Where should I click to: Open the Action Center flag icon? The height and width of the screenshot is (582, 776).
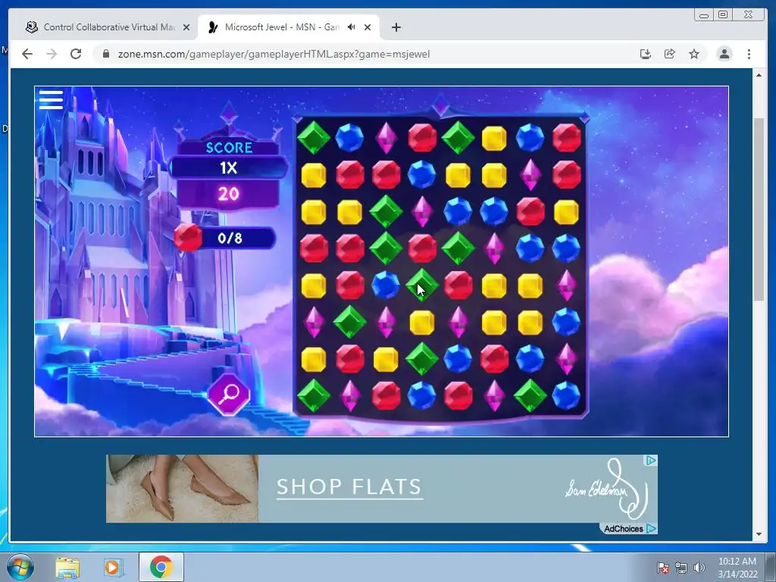tap(662, 568)
